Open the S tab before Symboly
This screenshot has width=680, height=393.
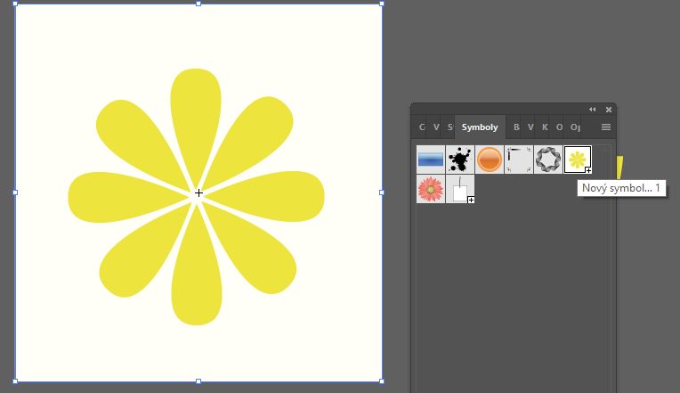click(x=449, y=127)
